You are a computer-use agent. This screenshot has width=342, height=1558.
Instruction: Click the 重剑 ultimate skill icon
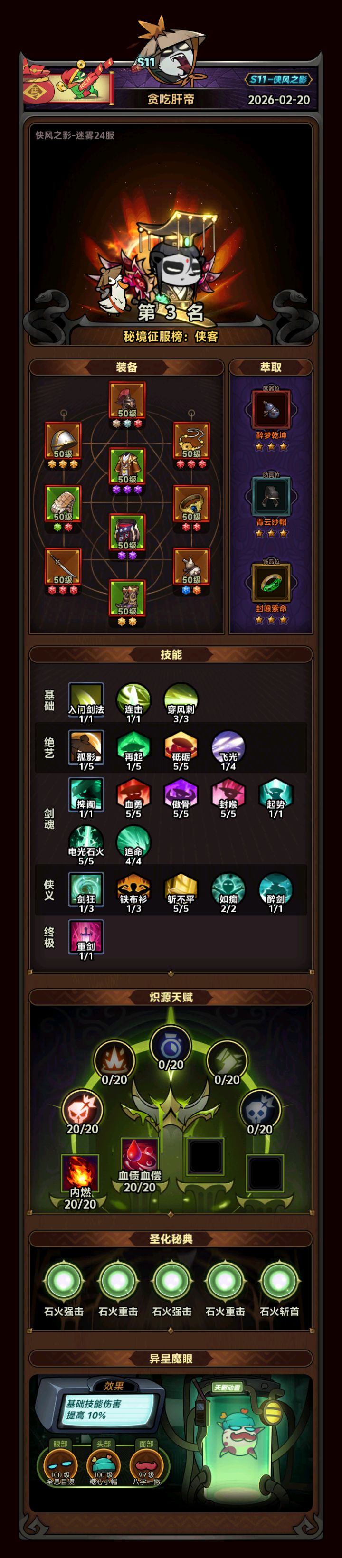(86, 937)
